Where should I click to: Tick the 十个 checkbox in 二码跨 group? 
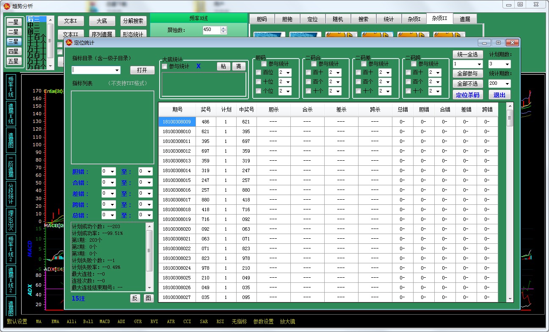pyautogui.click(x=408, y=91)
